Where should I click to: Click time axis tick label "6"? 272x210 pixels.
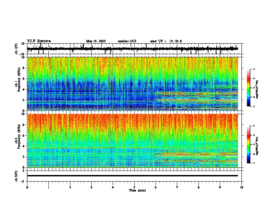click(156, 187)
